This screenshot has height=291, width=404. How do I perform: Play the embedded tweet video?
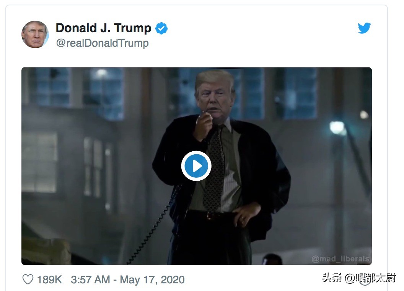pos(196,166)
